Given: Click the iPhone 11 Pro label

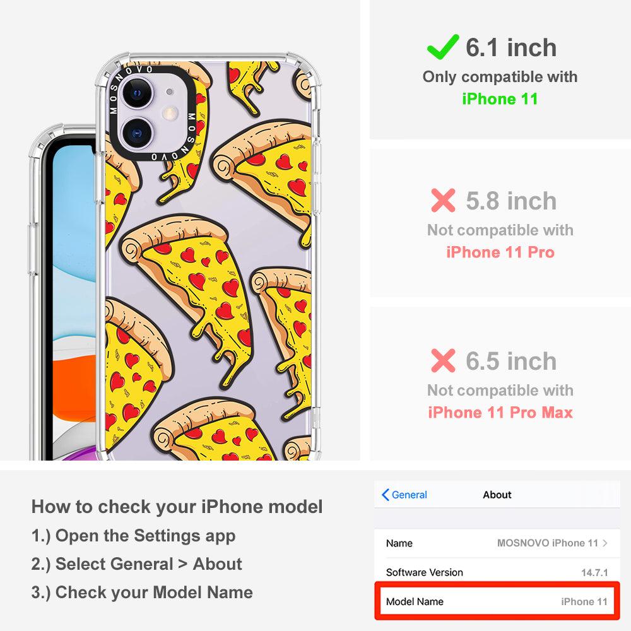Looking at the screenshot, I should [x=500, y=252].
